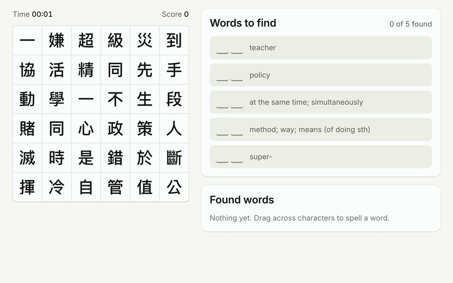Select the 時 character tile

point(57,158)
